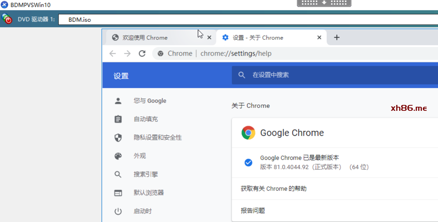Open 获取有关 Chrome 的帮助 link
Image resolution: width=438 pixels, height=222 pixels.
coord(274,188)
